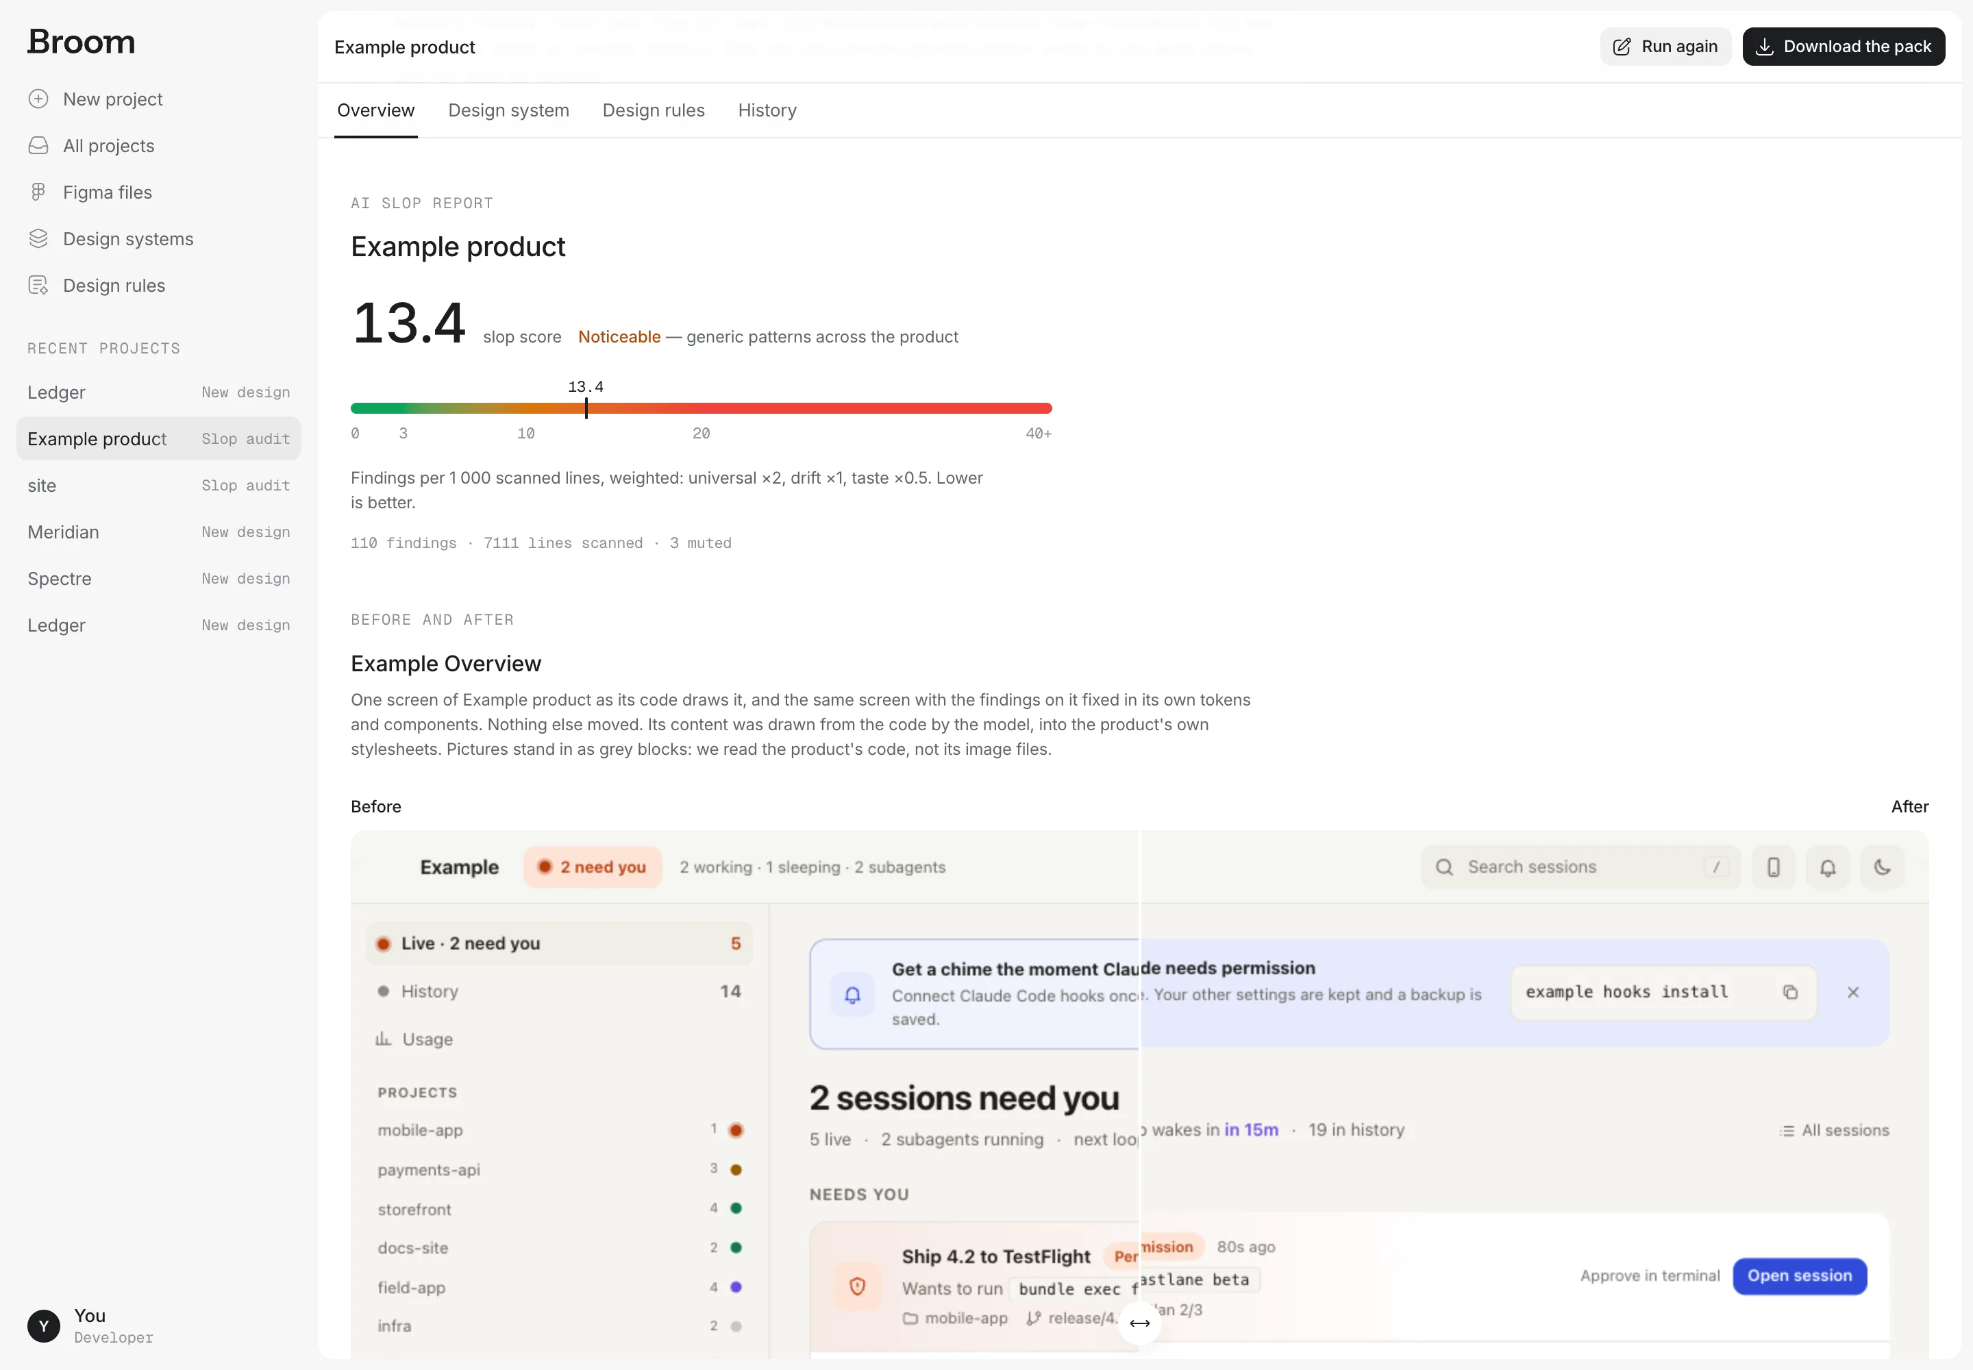This screenshot has width=1973, height=1370.
Task: Click the Open session button
Action: click(1800, 1275)
